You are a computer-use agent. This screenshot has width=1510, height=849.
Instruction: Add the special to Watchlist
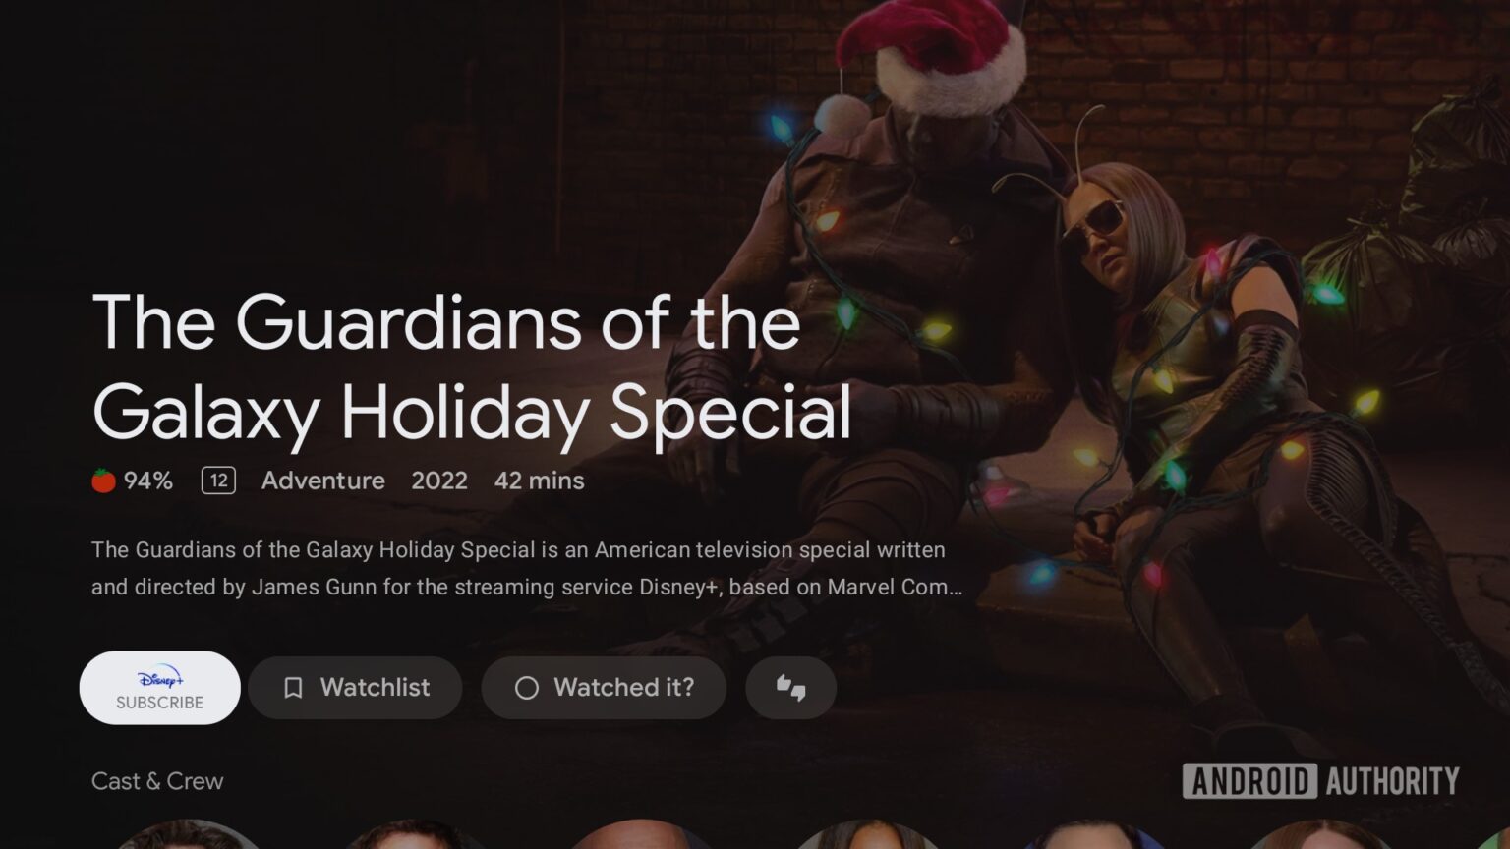pyautogui.click(x=355, y=688)
